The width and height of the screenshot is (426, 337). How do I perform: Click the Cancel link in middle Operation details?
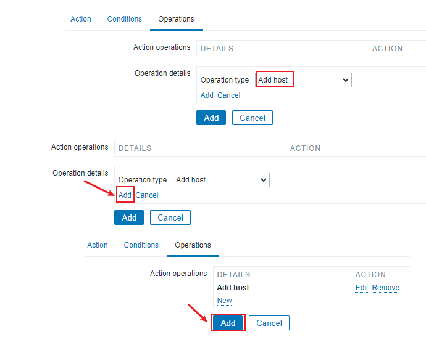(x=147, y=195)
